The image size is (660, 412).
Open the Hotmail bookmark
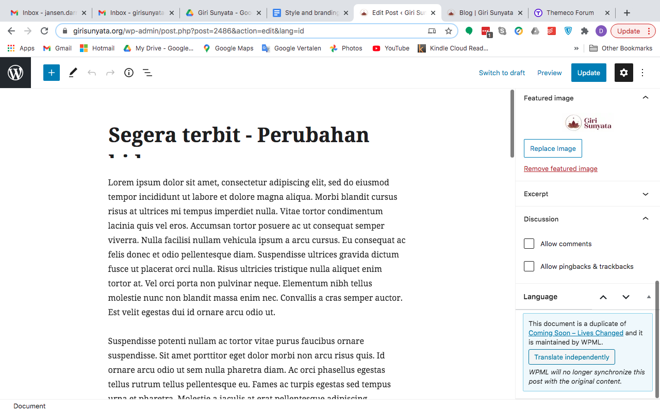(97, 48)
